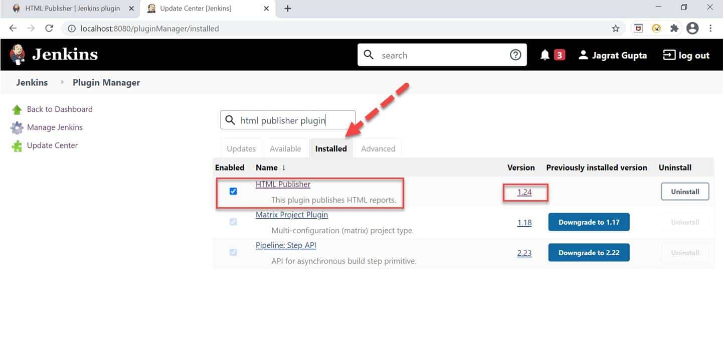Image resolution: width=724 pixels, height=338 pixels.
Task: Click Downgrade to 2.22 button
Action: point(589,253)
